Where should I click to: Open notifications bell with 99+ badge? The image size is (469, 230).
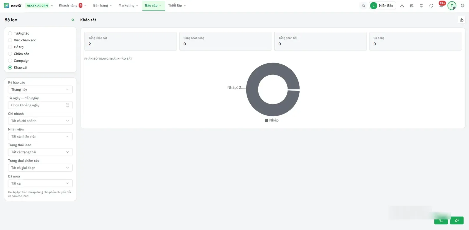[441, 5]
